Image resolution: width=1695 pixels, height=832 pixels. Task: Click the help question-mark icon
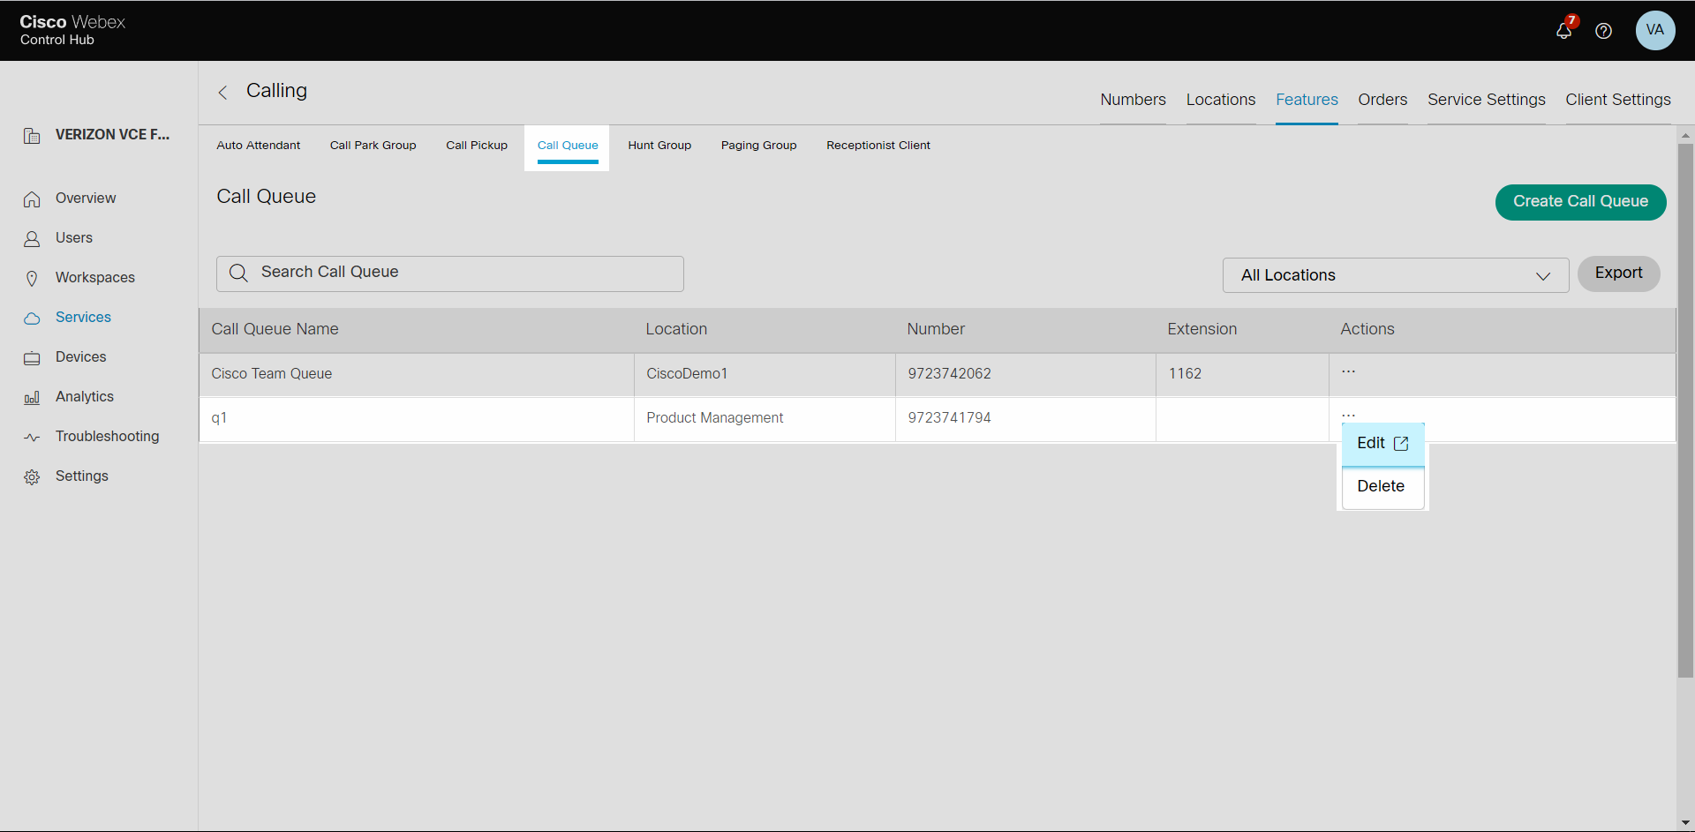point(1604,31)
